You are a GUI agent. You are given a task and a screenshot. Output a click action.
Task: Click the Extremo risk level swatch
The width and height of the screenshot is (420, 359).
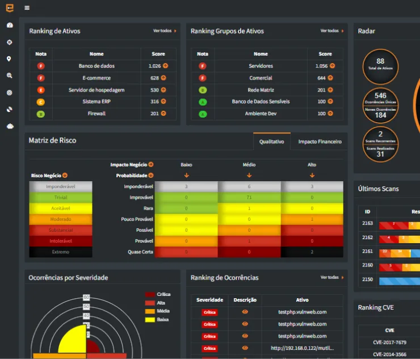[61, 252]
